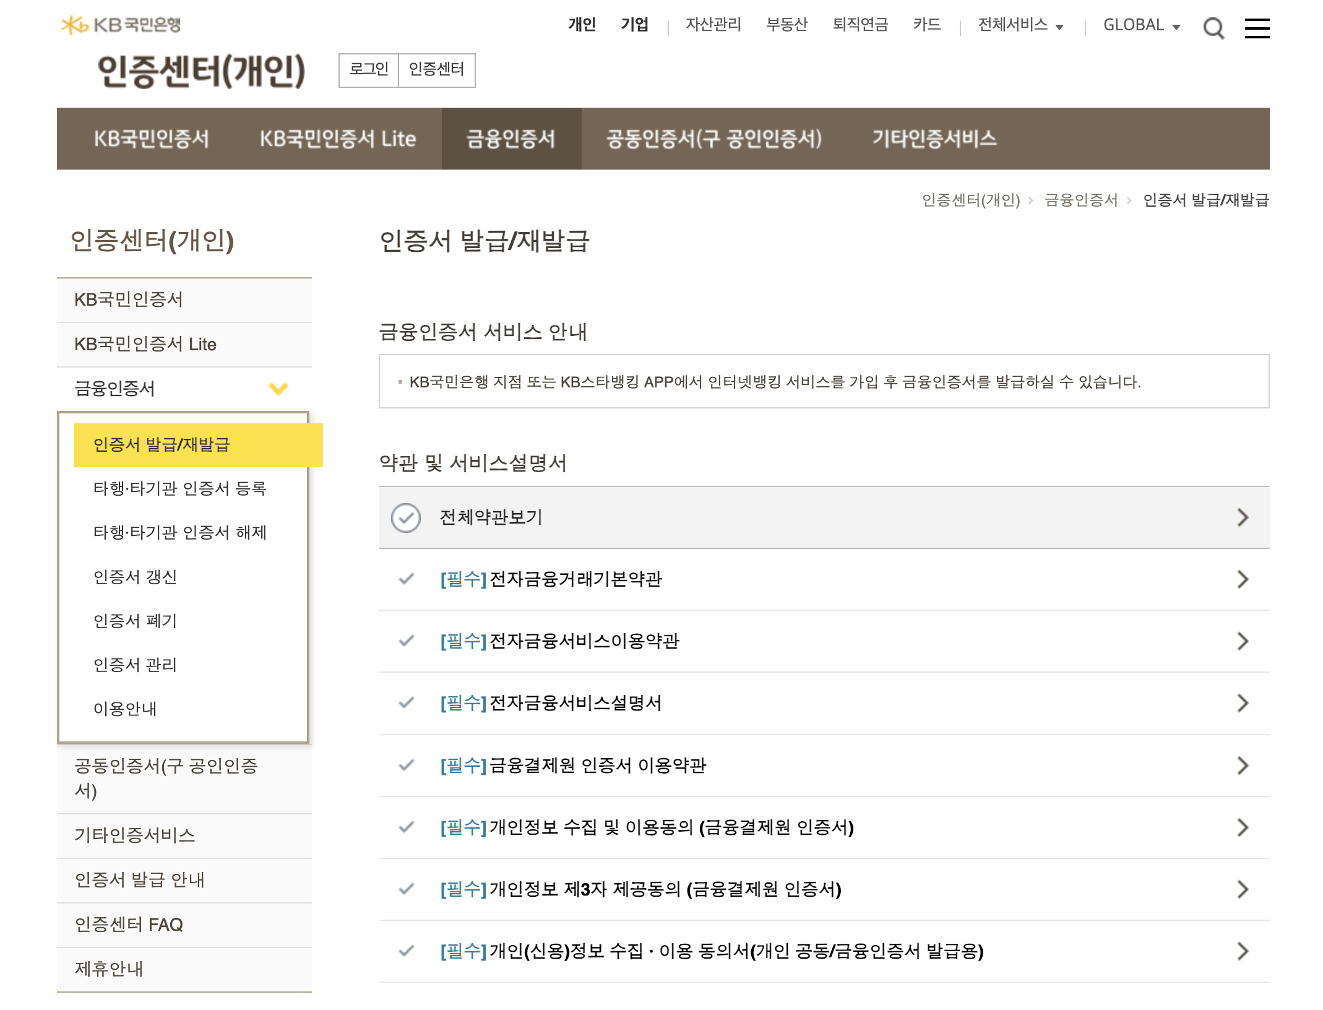The width and height of the screenshot is (1323, 1010).
Task: Open the GLOBAL language dropdown
Action: click(x=1142, y=25)
